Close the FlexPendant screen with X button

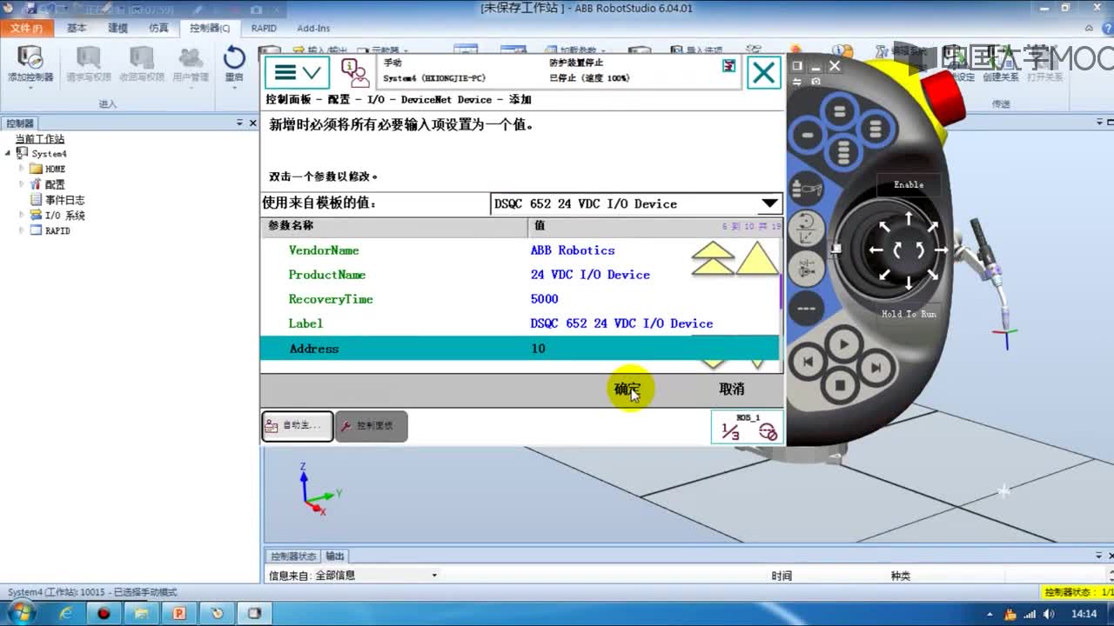764,72
